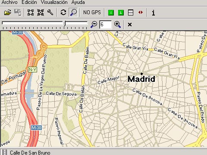Click the NO GPS status button
The height and width of the screenshot is (155, 207).
92,12
